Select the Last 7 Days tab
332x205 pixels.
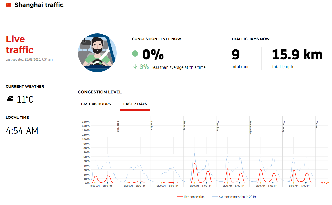point(135,104)
